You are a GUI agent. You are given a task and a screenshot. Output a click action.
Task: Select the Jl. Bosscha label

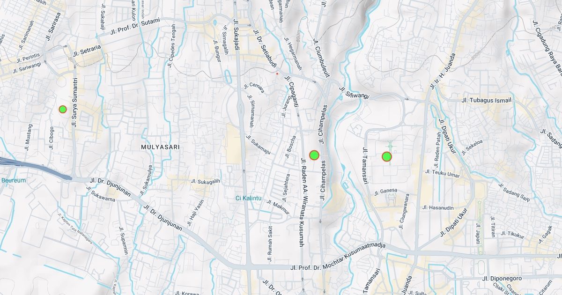[290, 147]
